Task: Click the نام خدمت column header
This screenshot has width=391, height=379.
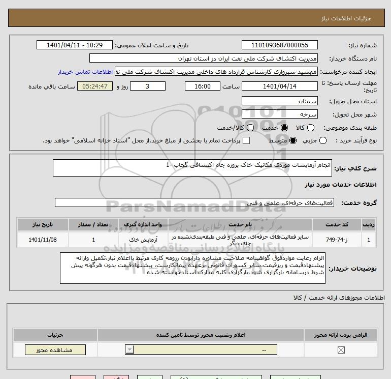Action: click(240, 224)
